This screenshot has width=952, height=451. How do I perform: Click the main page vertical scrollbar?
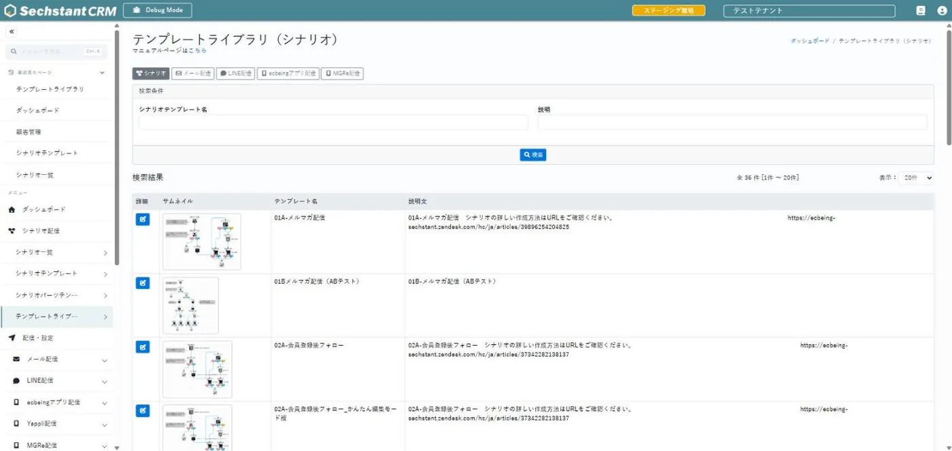[949, 87]
